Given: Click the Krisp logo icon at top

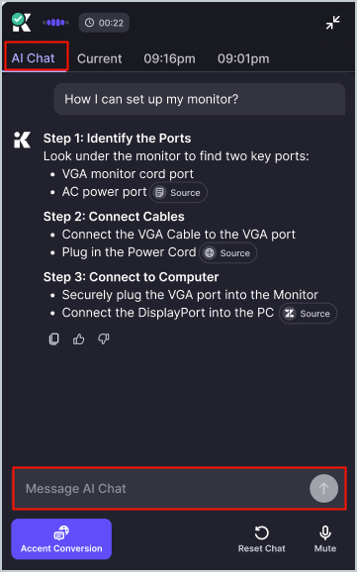Looking at the screenshot, I should 22,23.
